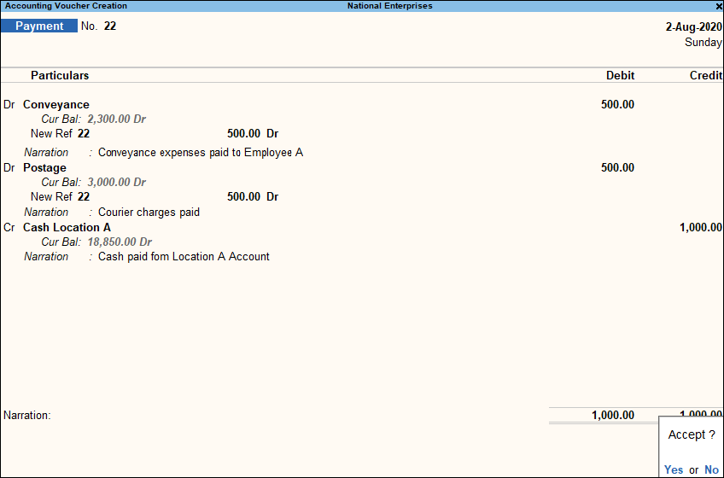Select the Postage ledger entry
The height and width of the screenshot is (478, 724).
[44, 167]
